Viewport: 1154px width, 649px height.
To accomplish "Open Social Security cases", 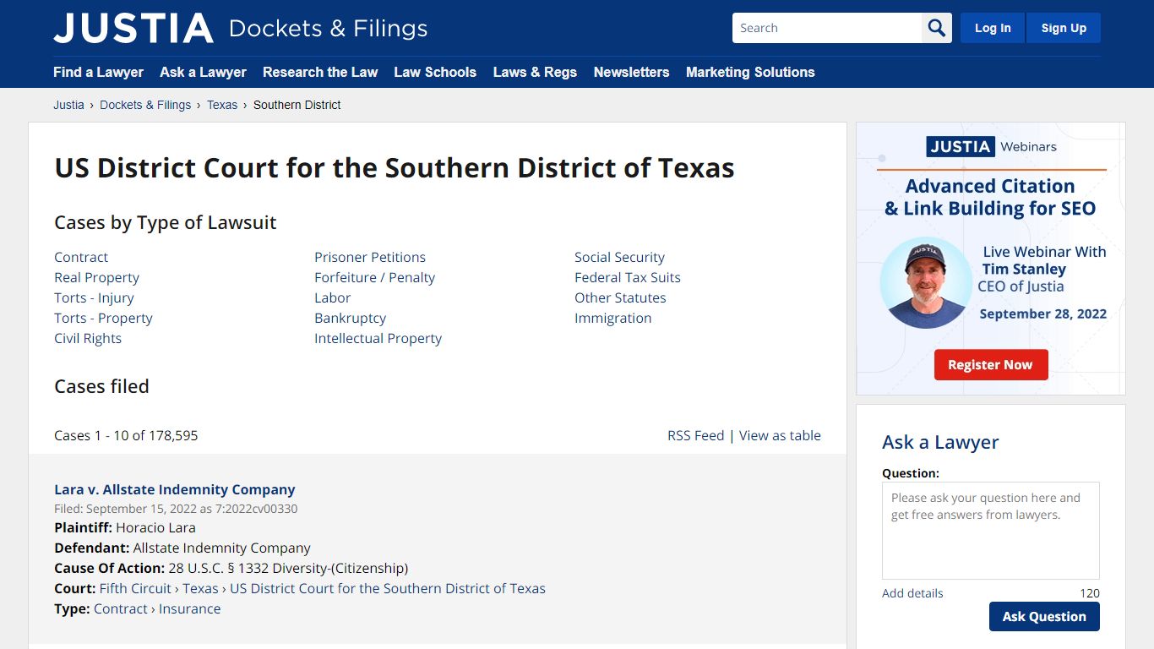I will pos(619,257).
